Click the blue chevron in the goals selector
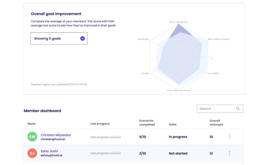 [82, 39]
